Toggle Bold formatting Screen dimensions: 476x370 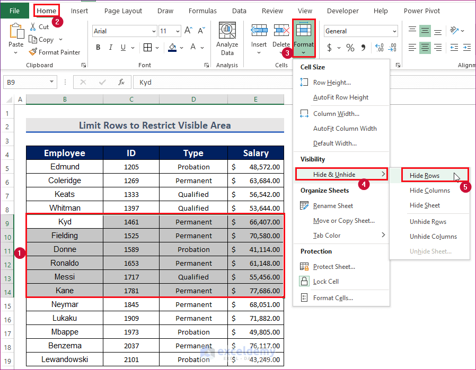[x=98, y=47]
